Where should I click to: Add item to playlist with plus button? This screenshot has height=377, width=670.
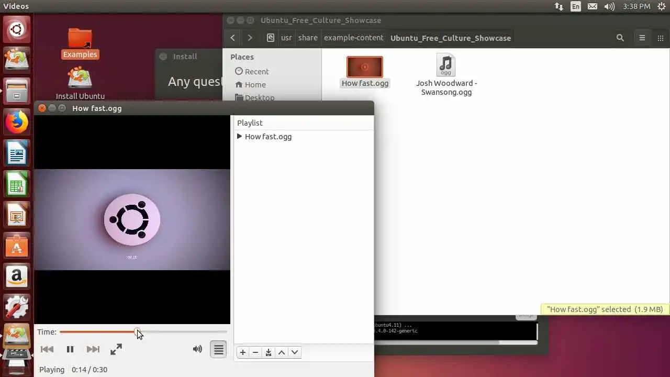click(x=243, y=352)
